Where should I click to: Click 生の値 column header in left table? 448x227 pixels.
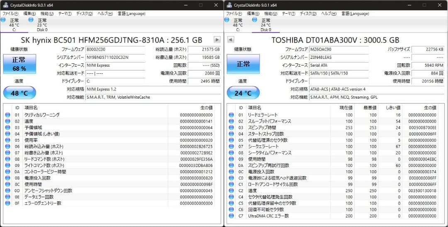point(191,108)
